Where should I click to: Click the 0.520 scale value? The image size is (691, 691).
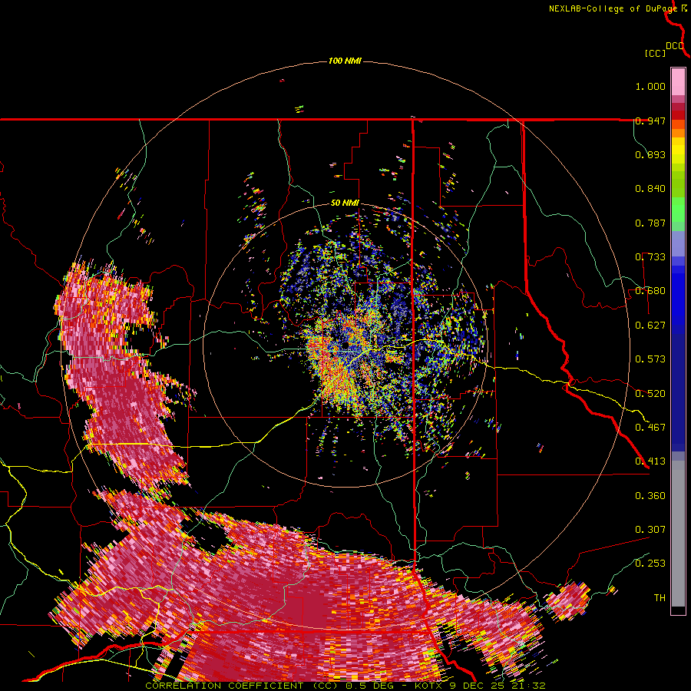[x=650, y=394]
